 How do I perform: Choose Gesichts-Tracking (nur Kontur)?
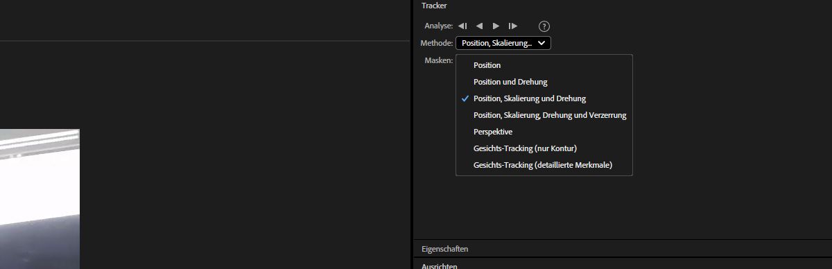544,148
